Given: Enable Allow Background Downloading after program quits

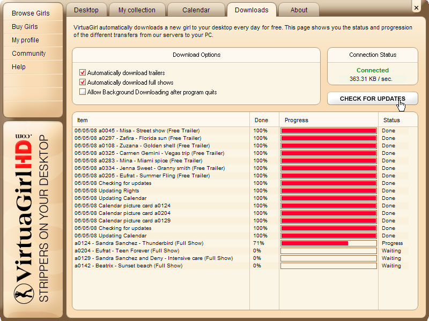Looking at the screenshot, I should pos(83,92).
